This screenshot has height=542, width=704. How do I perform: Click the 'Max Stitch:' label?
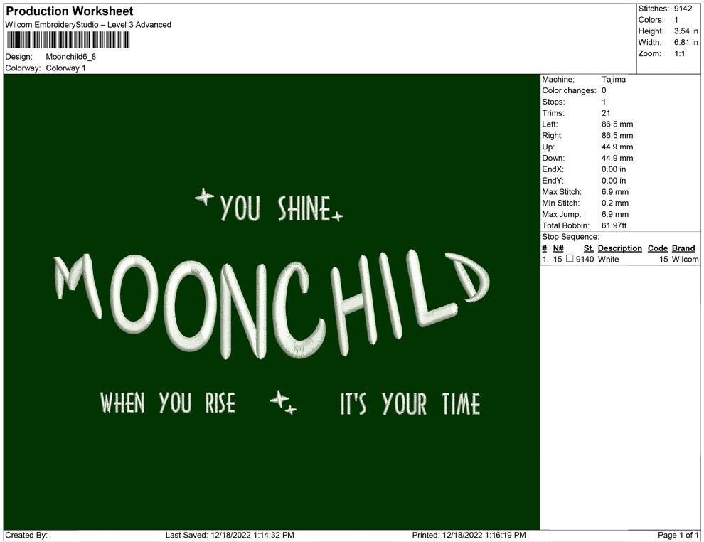coord(562,192)
